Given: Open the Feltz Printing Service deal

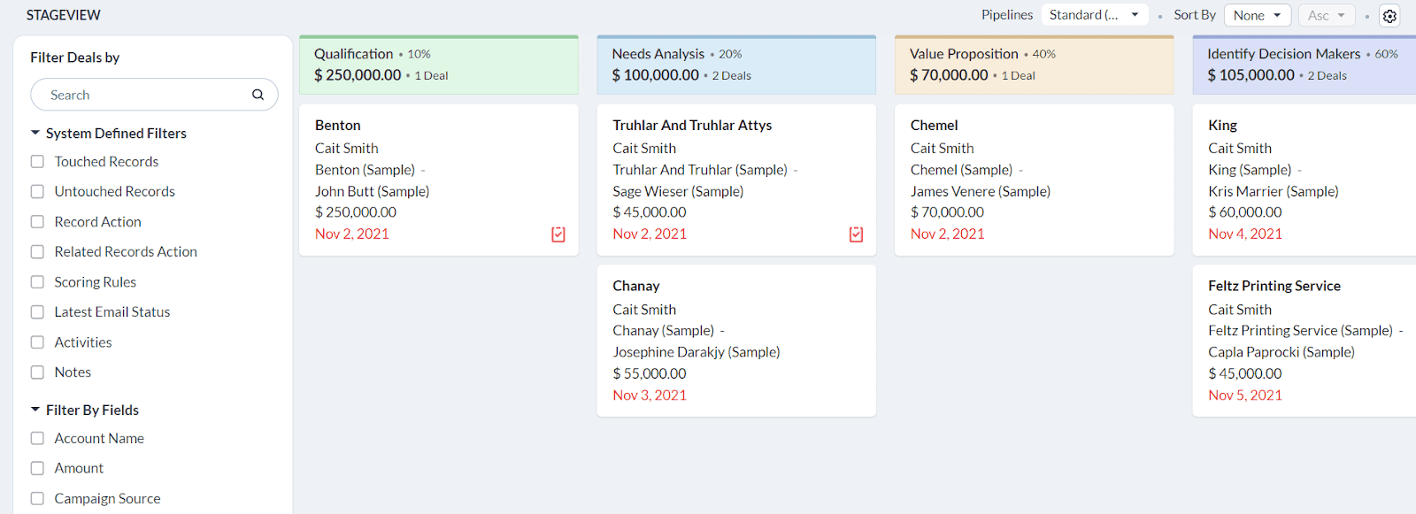Looking at the screenshot, I should click(1274, 286).
